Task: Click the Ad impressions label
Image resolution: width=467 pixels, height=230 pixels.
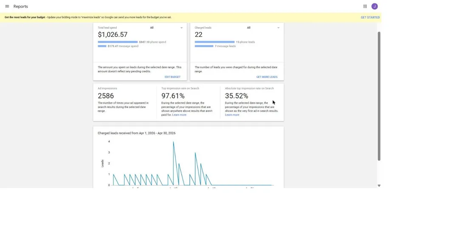Action: click(x=107, y=88)
